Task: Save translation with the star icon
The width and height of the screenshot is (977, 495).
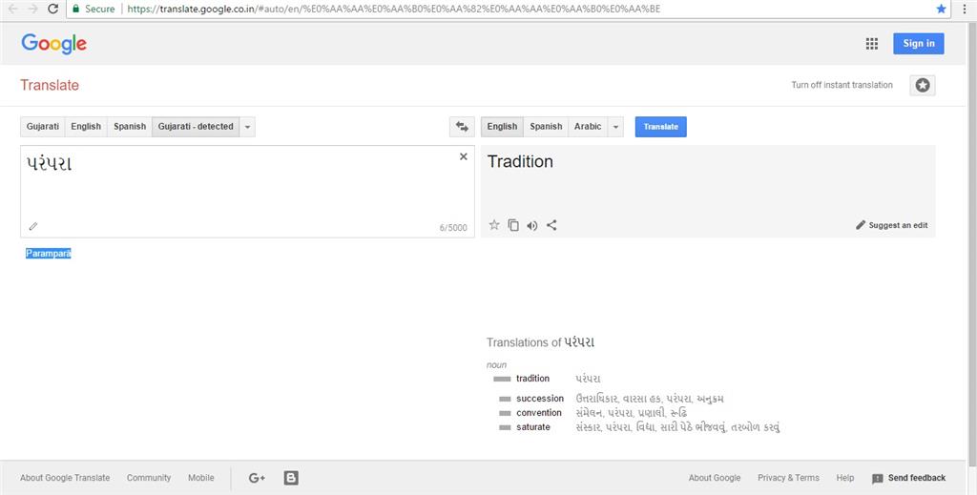Action: (494, 225)
